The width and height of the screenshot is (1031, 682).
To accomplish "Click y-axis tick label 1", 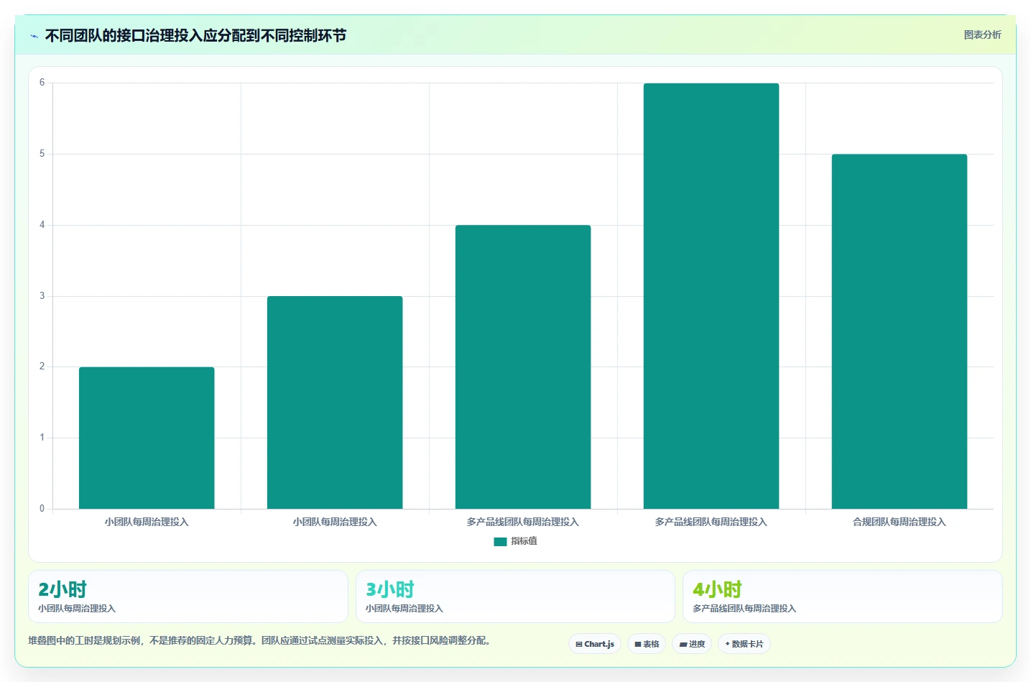I will 42,438.
